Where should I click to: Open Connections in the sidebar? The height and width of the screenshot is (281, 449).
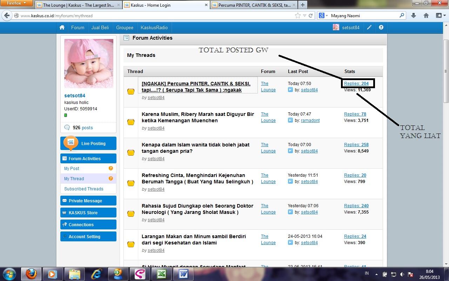[88, 224]
